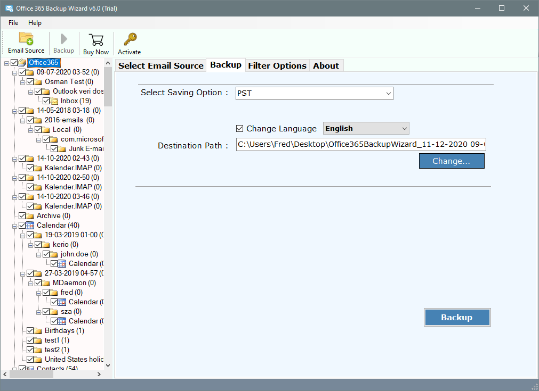Click the blue Backup button
This screenshot has width=539, height=391.
(x=457, y=317)
